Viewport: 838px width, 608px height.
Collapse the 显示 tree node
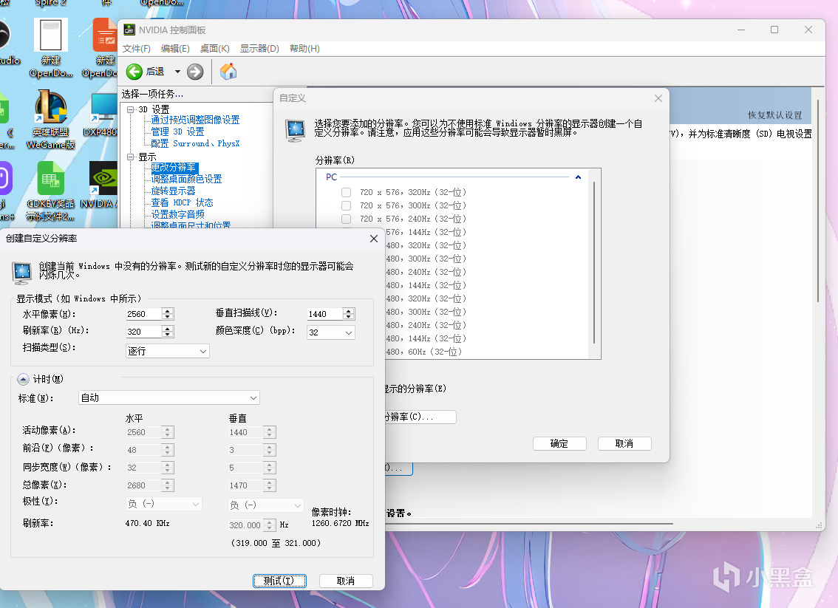tap(130, 157)
